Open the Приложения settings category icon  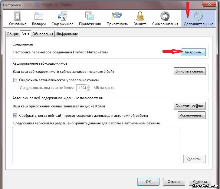click(90, 16)
